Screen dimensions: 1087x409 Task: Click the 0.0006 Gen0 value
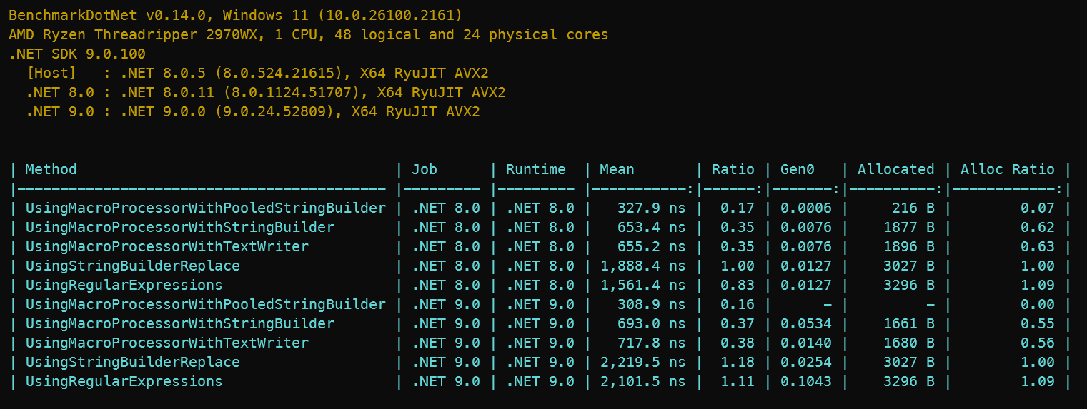coord(806,208)
